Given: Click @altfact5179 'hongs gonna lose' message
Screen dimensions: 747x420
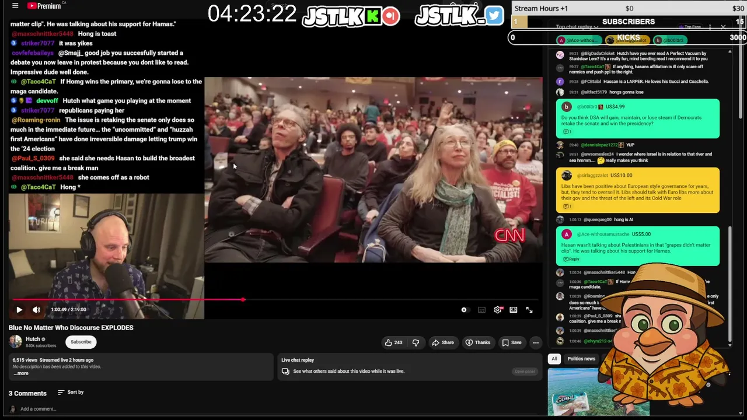Looking at the screenshot, I should click(x=606, y=92).
